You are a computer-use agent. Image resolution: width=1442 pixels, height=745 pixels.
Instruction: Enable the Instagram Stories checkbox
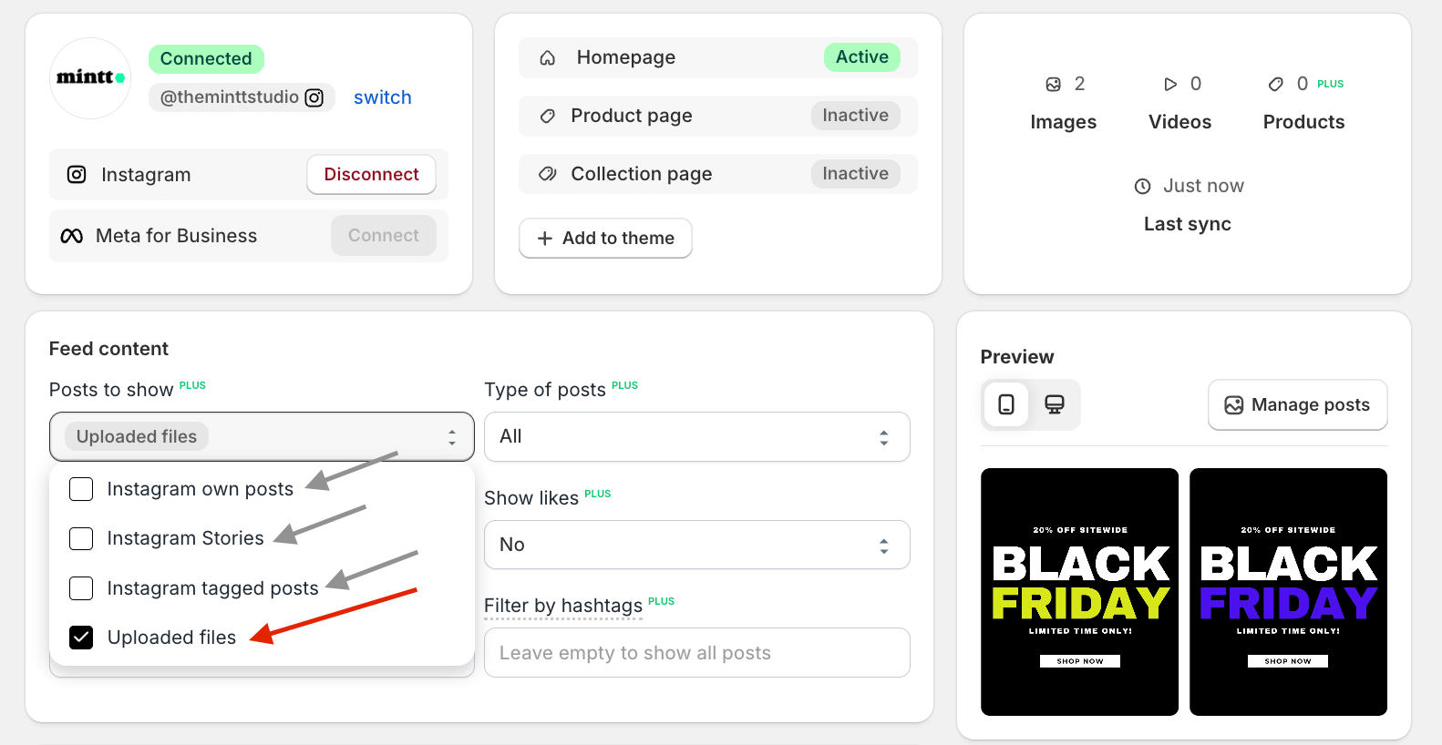coord(81,538)
